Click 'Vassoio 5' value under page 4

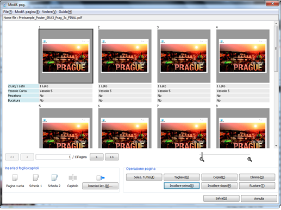pos(243,91)
